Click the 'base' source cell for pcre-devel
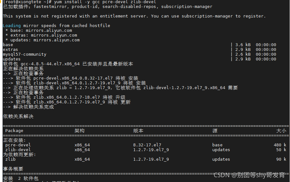 (x=217, y=145)
